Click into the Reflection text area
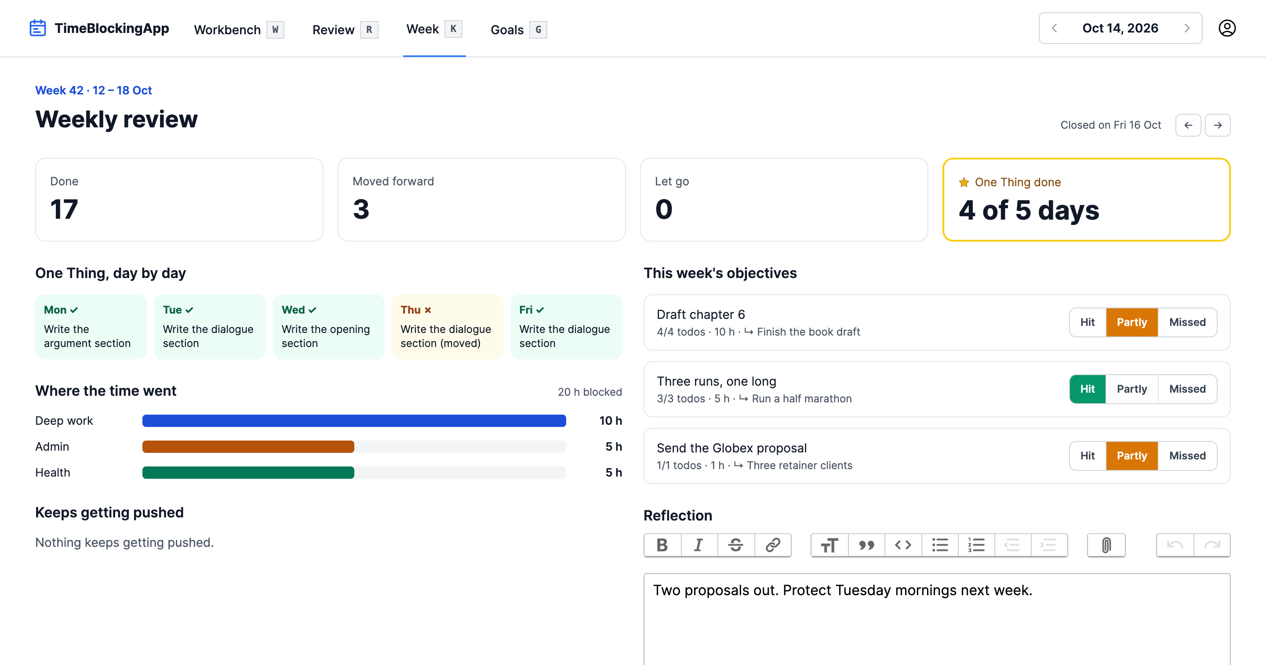This screenshot has height=665, width=1266. (x=937, y=619)
